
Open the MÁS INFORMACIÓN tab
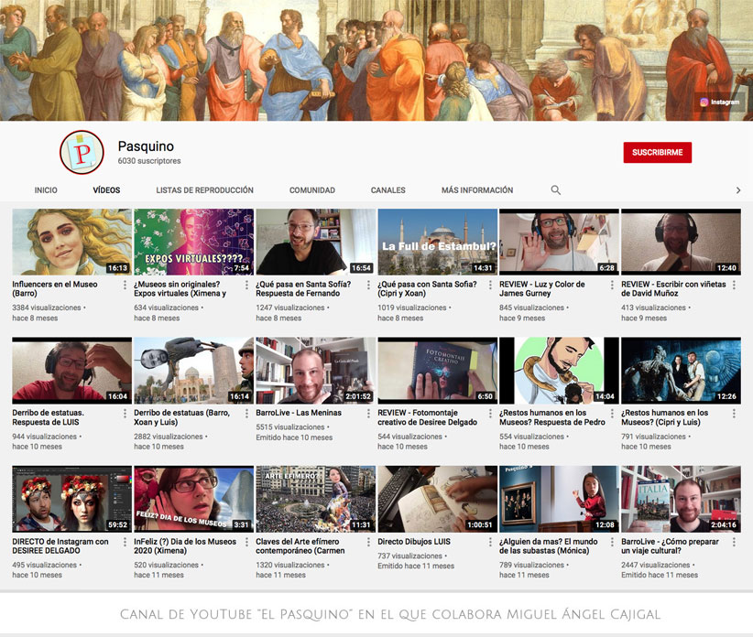[x=477, y=190]
